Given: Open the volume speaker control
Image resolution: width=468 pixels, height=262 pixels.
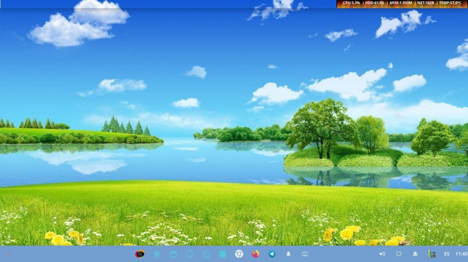Looking at the screenshot, I should point(382,254).
